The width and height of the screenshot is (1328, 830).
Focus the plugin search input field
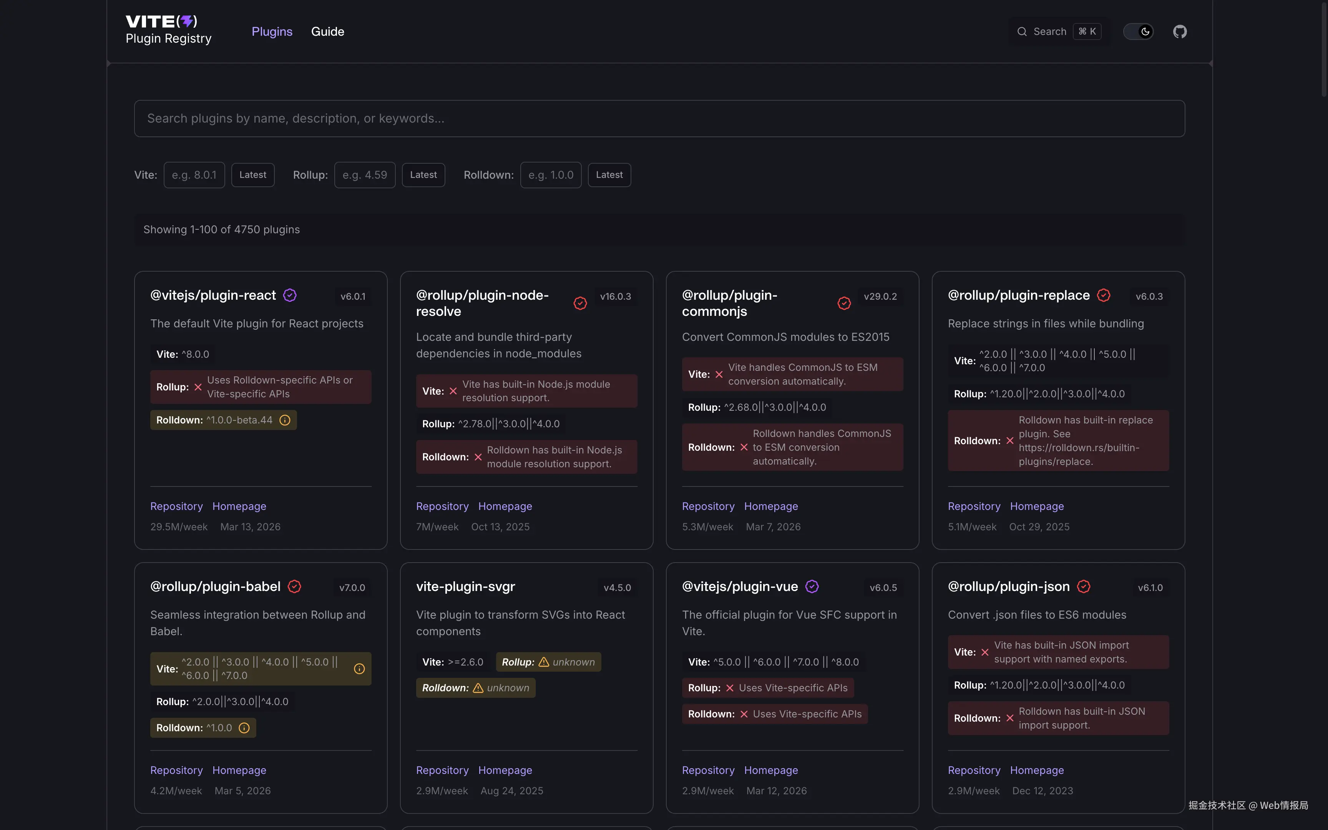pos(659,119)
